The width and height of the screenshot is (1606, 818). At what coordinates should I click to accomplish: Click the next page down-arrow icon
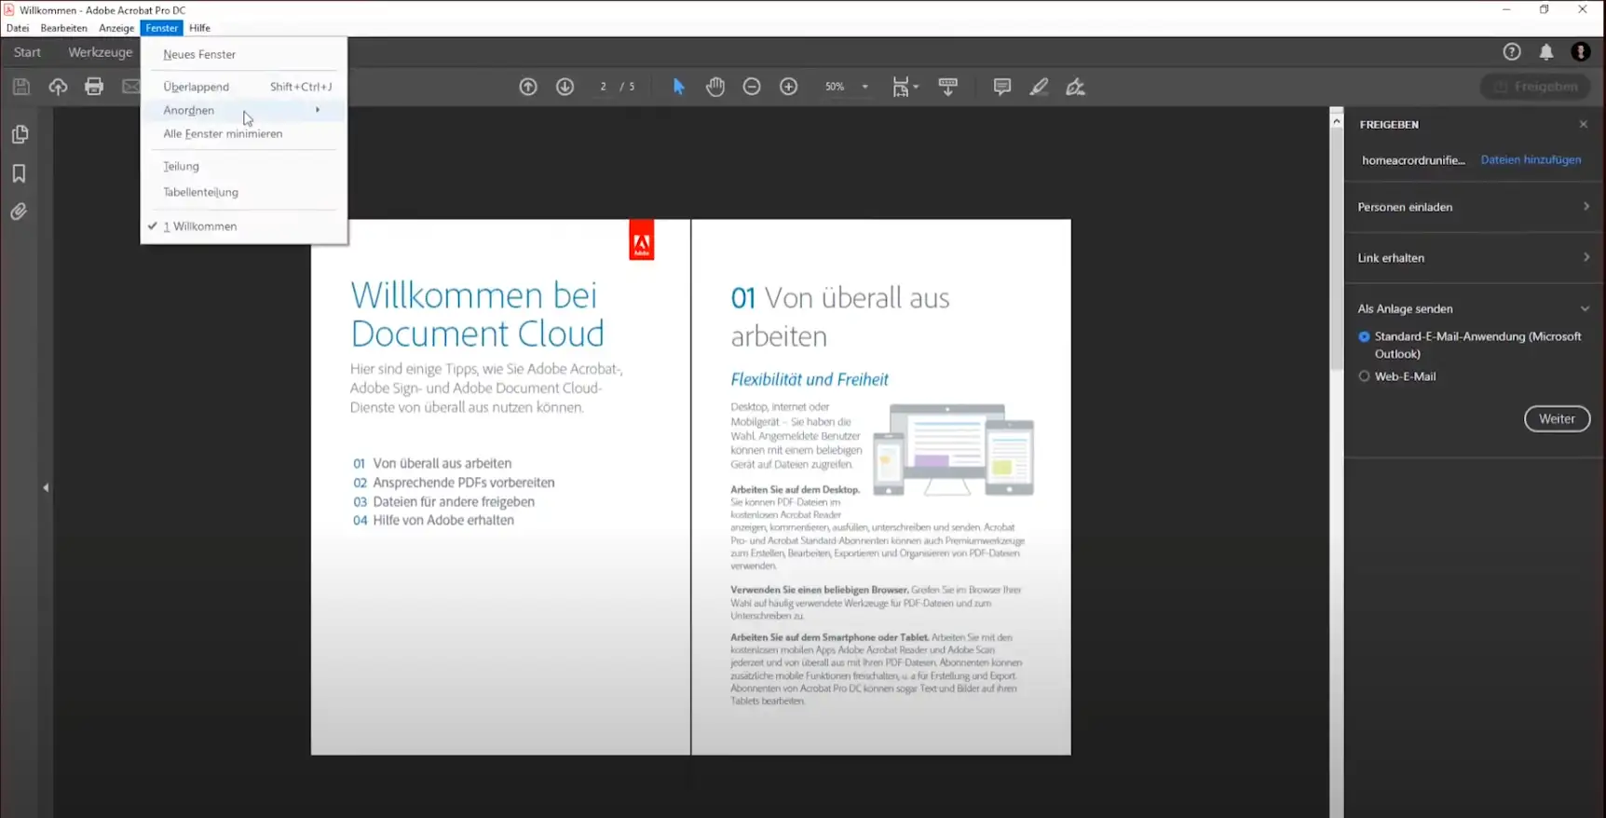(565, 87)
